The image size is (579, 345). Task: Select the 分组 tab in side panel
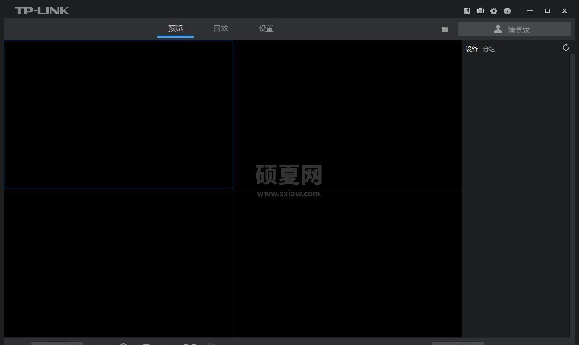489,49
